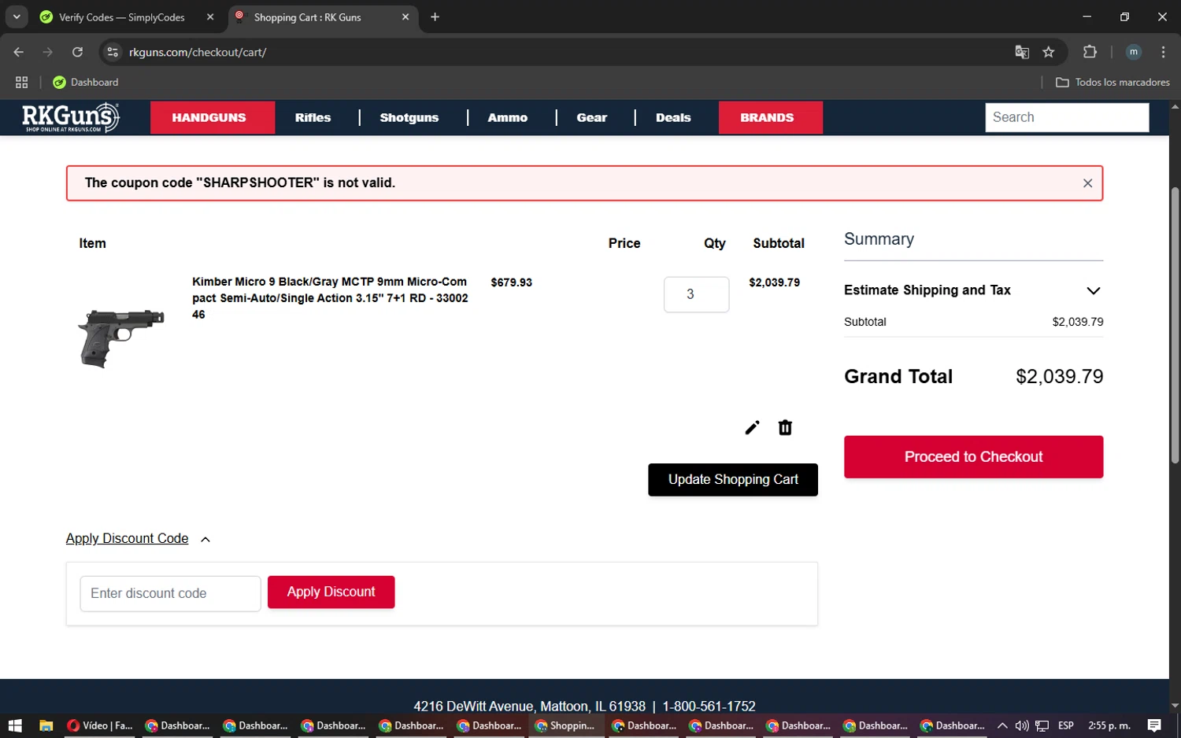This screenshot has height=738, width=1181.
Task: Open a new browser tab
Action: 435,17
